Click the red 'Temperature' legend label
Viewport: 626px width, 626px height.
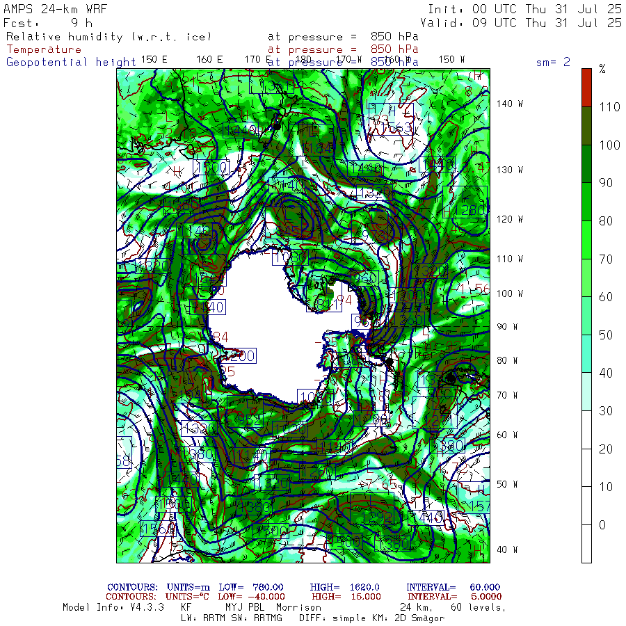coord(44,49)
